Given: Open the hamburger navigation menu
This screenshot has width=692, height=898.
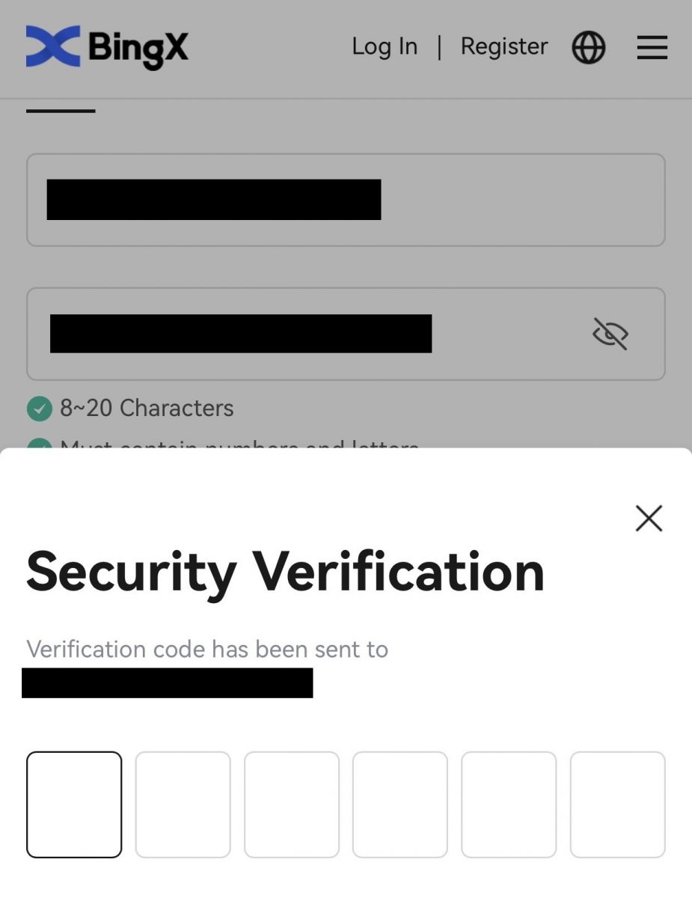Looking at the screenshot, I should 651,47.
